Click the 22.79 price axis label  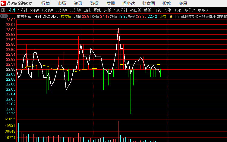(11, 114)
